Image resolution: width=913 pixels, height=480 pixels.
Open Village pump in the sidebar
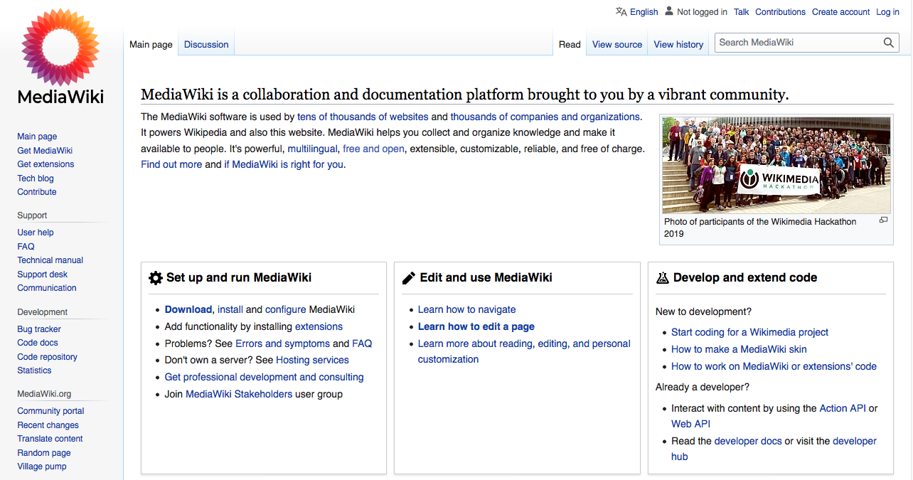click(x=42, y=466)
